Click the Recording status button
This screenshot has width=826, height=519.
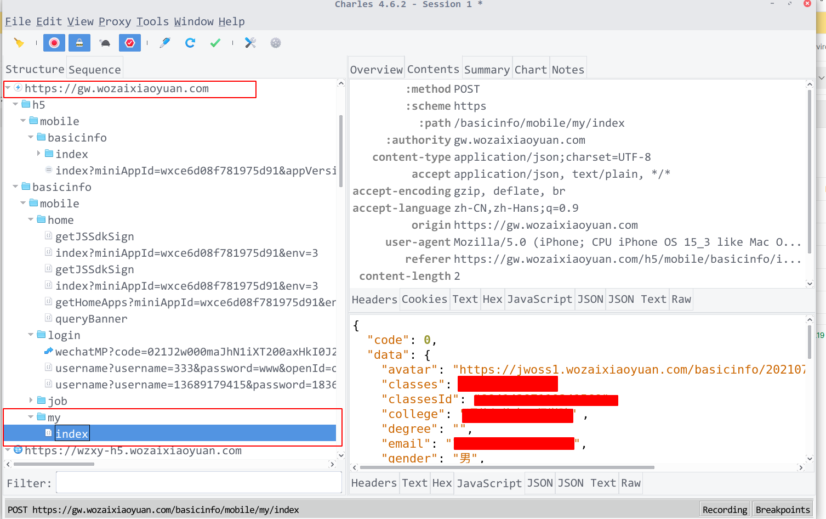point(725,510)
